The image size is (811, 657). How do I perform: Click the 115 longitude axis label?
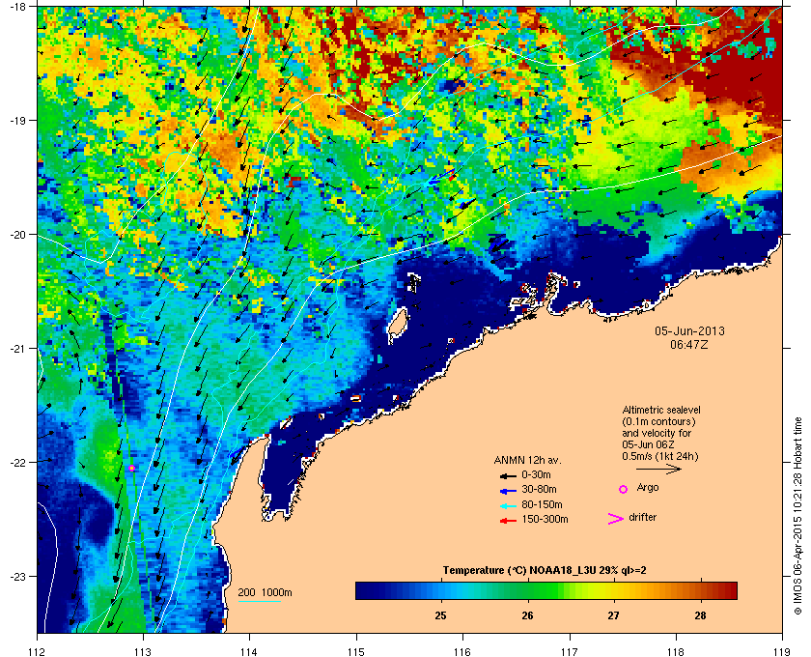[356, 651]
